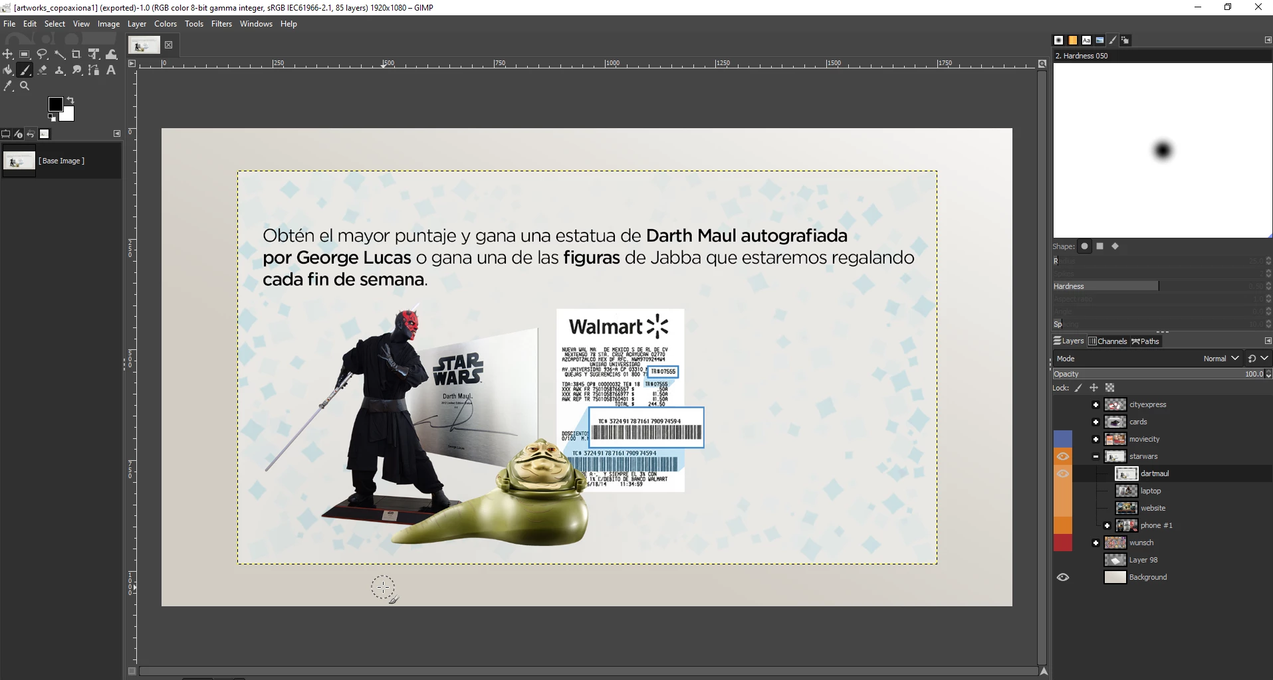
Task: Open the layer mode group switcher
Action: [1258, 359]
